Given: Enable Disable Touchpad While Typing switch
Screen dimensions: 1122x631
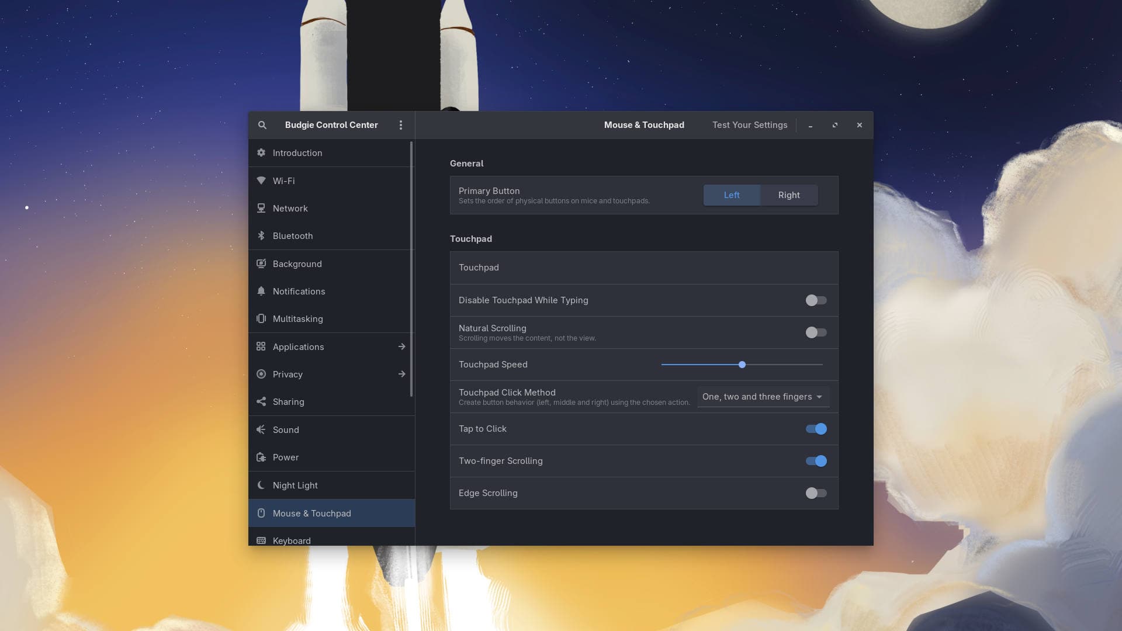Looking at the screenshot, I should (816, 300).
